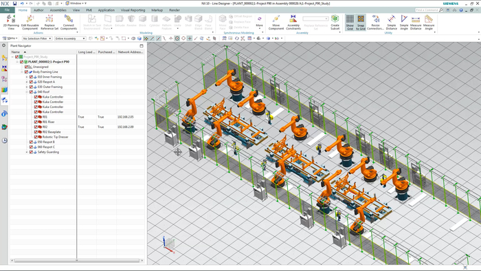Launch Edit Reusable Component
Viewport: 481px width, 271px height.
pyautogui.click(x=30, y=22)
